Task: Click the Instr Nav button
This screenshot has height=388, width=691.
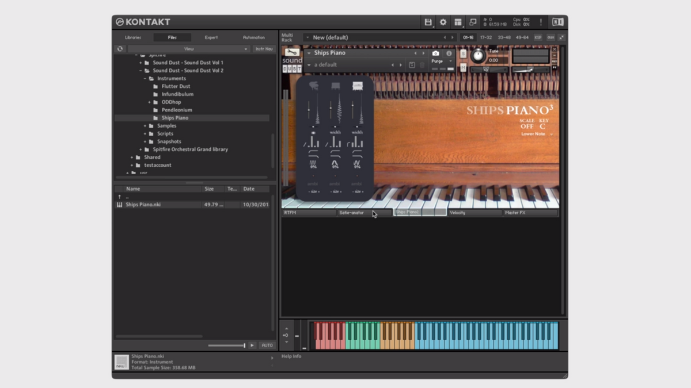Action: coord(264,49)
